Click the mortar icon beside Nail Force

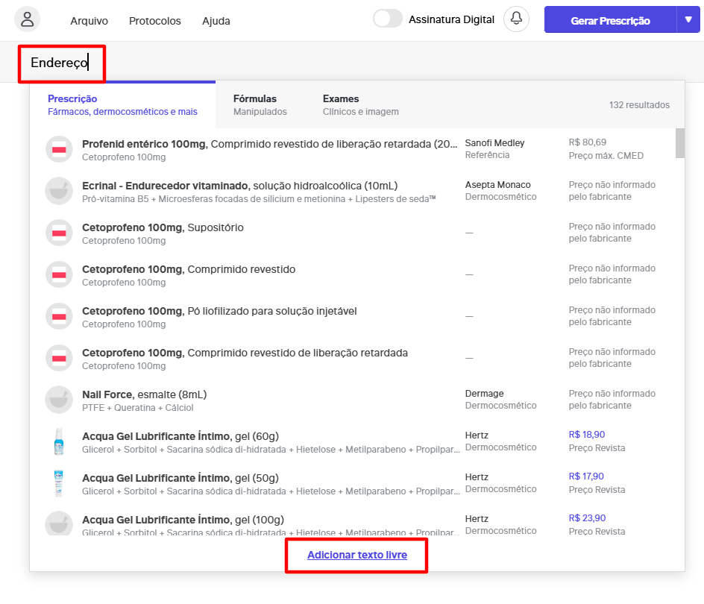coord(59,400)
